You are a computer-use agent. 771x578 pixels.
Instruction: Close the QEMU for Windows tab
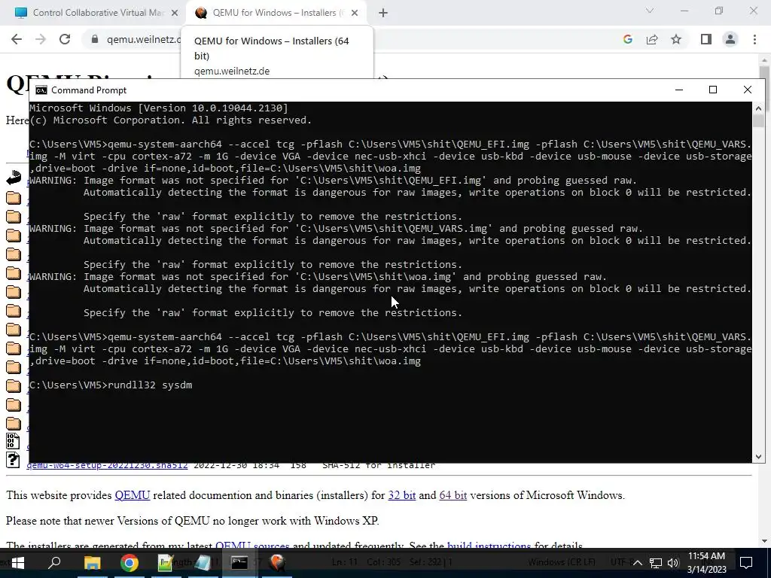[355, 14]
